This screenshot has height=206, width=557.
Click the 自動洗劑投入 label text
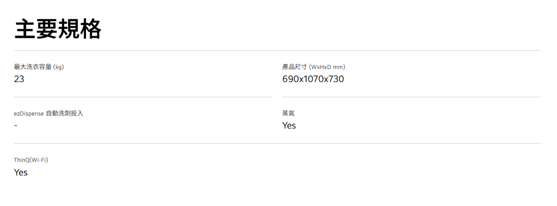click(65, 113)
